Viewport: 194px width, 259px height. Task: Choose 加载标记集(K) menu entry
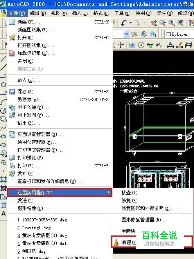click(60, 53)
